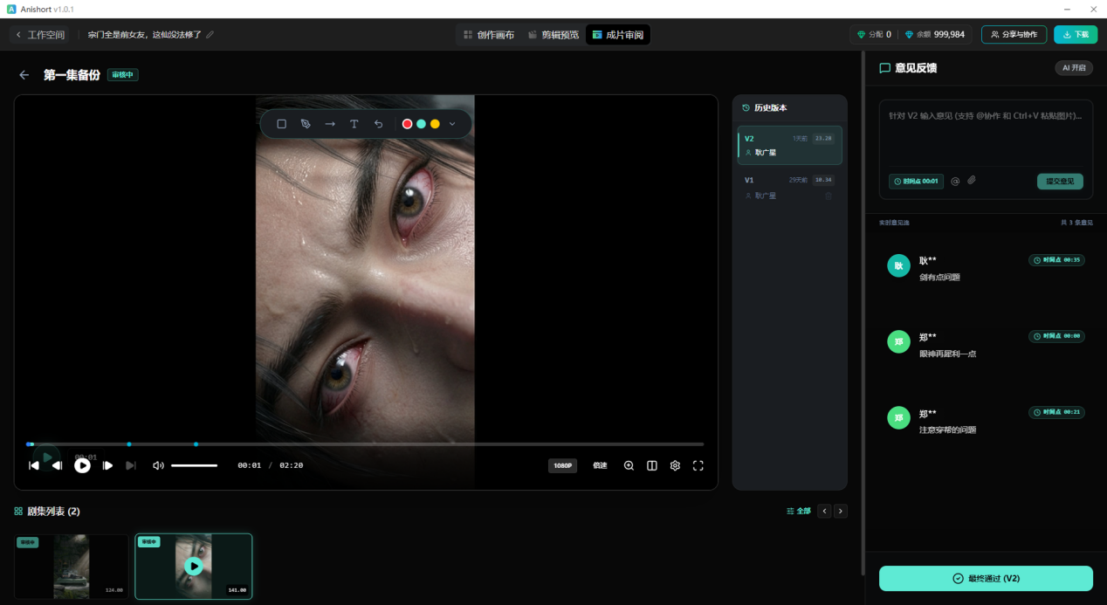Toggle the AI 开启 switch
1107x605 pixels.
pos(1073,67)
